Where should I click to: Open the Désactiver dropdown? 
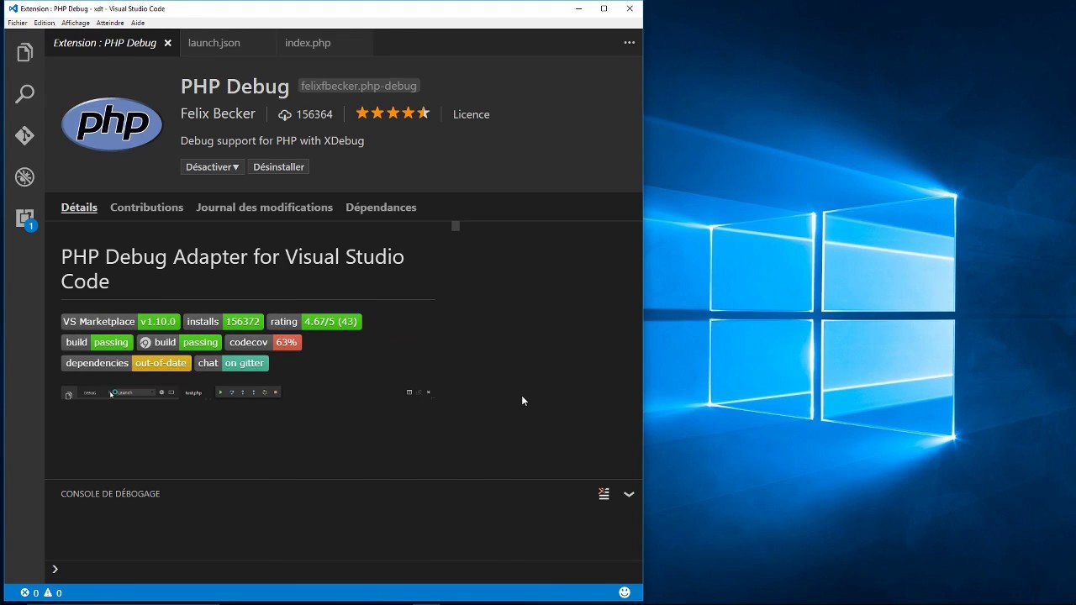213,167
